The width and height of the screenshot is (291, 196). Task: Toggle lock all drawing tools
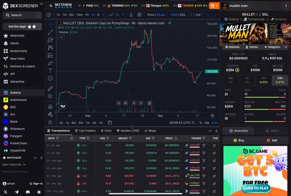(x=50, y=122)
